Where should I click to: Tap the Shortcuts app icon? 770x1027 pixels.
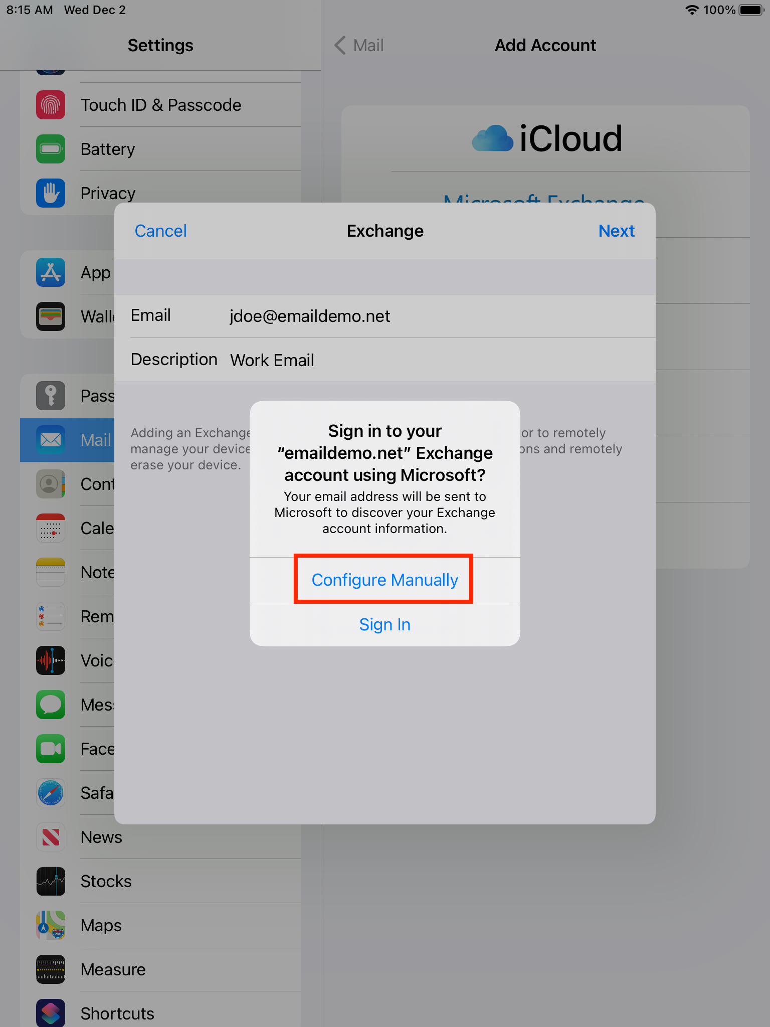[51, 1013]
